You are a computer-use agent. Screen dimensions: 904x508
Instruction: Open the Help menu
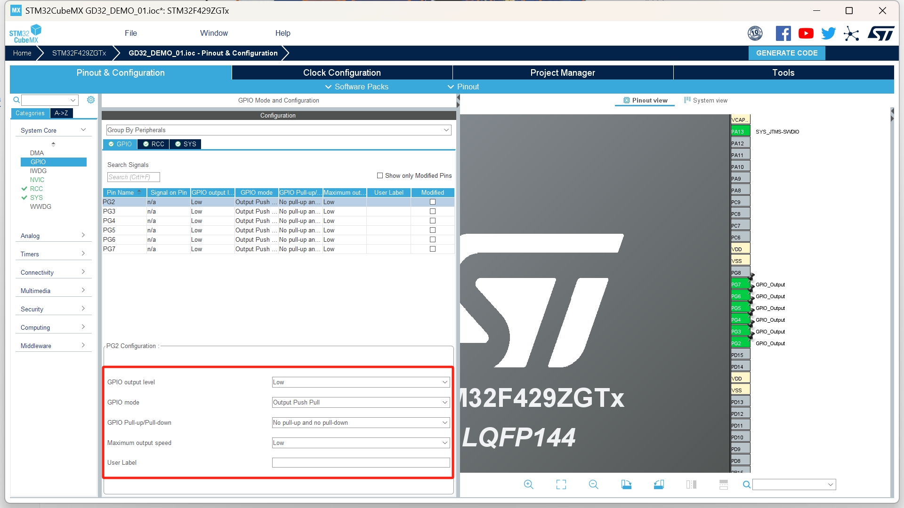pos(282,33)
